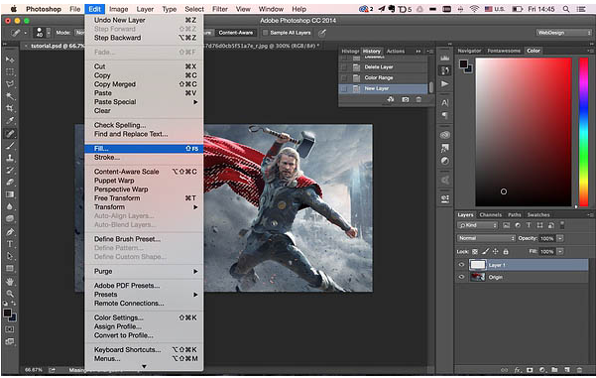The height and width of the screenshot is (378, 596).
Task: Expand the Purge submenu
Action: pyautogui.click(x=144, y=271)
